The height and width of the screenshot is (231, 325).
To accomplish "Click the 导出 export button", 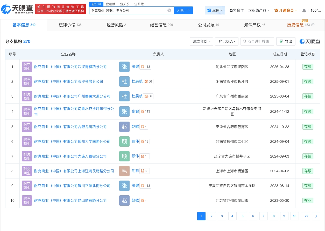I will click(286, 41).
